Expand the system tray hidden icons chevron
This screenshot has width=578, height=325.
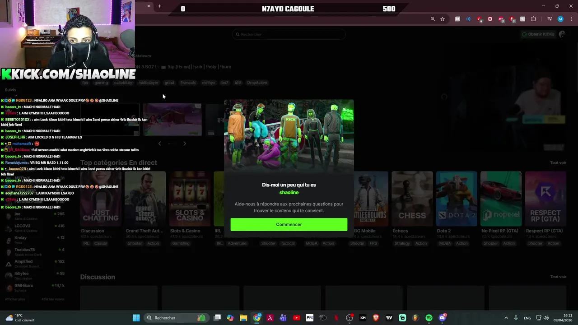coord(506,318)
